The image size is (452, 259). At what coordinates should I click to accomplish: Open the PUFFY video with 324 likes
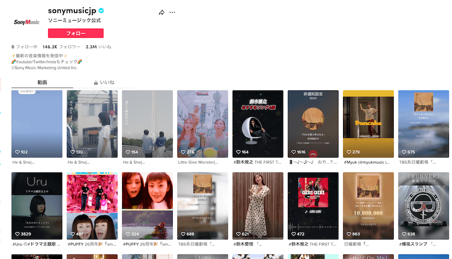147,206
